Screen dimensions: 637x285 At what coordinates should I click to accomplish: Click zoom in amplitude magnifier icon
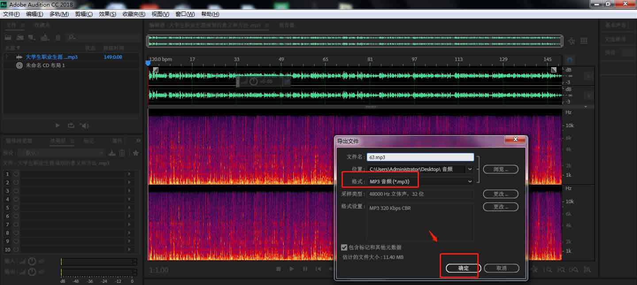point(535,269)
